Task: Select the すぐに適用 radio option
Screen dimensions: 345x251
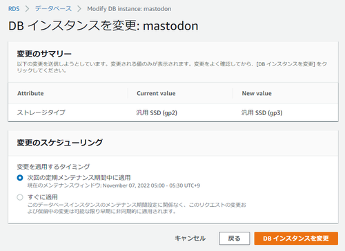Action: [20, 197]
